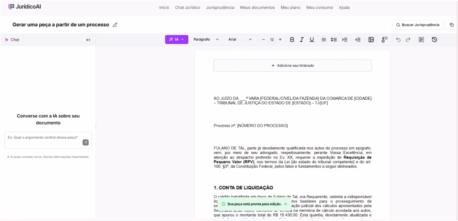Click the 'AO JUÍZO DA' addressing line
Image resolution: width=458 pixels, height=221 pixels.
click(x=293, y=101)
